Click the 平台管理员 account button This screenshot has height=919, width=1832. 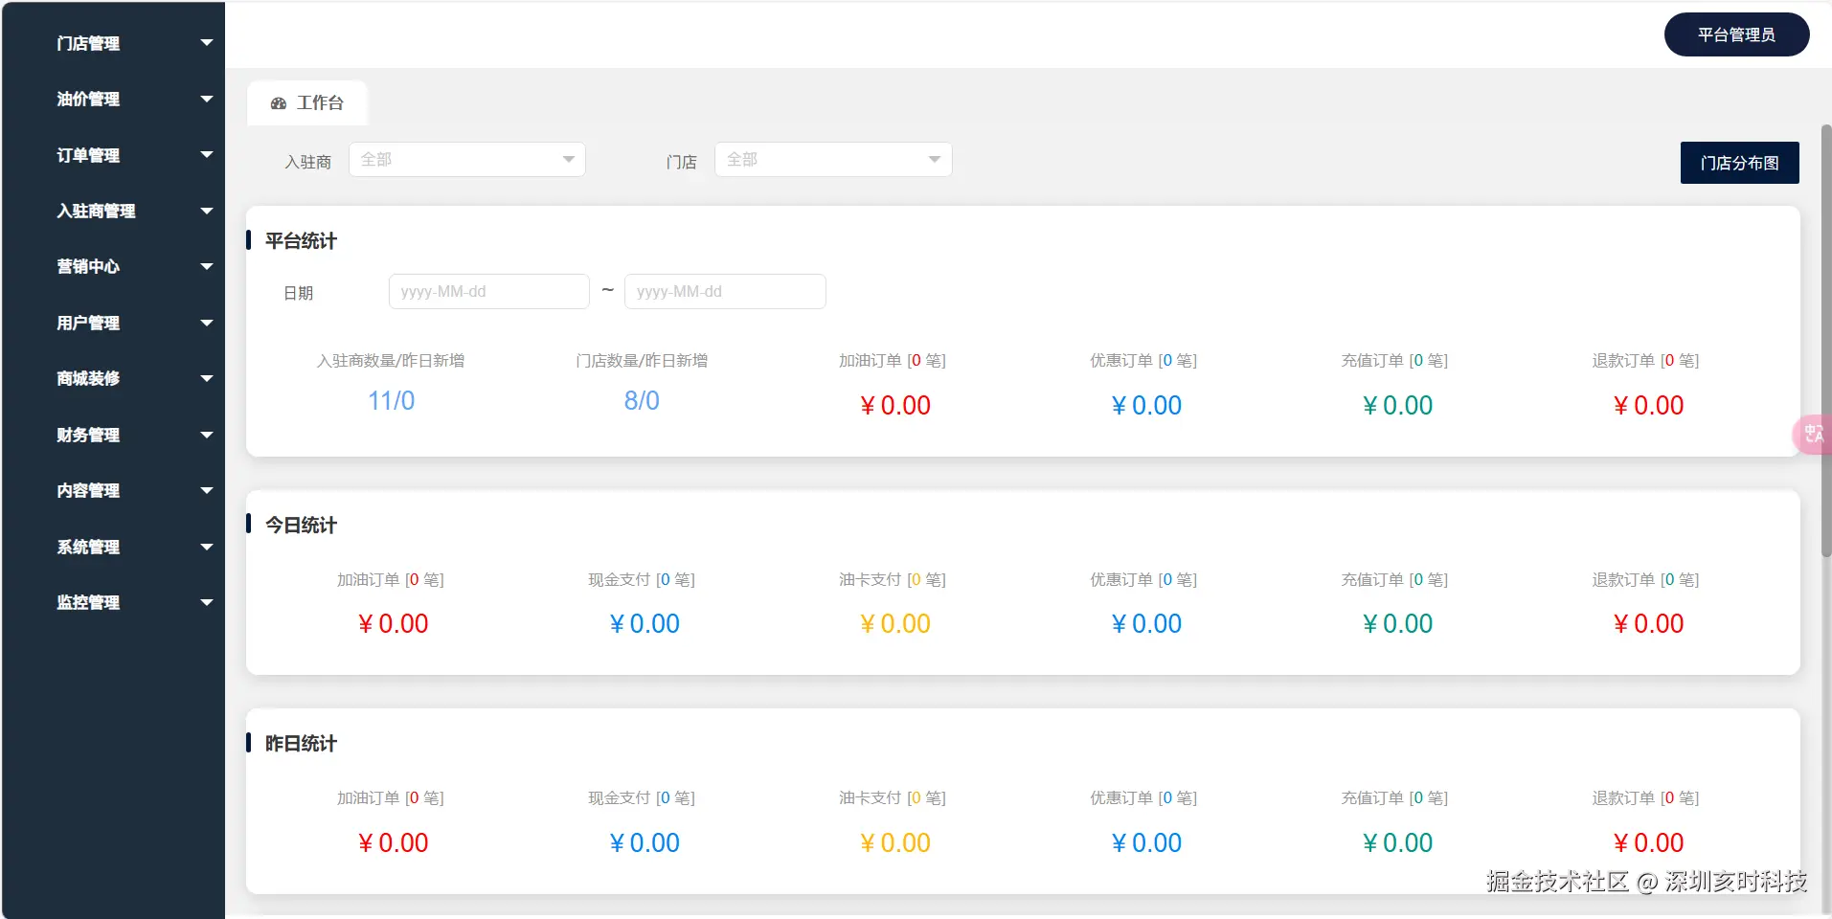(x=1736, y=35)
